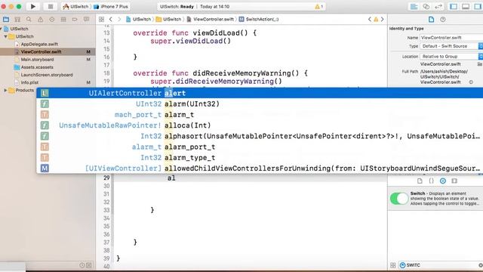Open the Type dropdown in inspector

451,46
